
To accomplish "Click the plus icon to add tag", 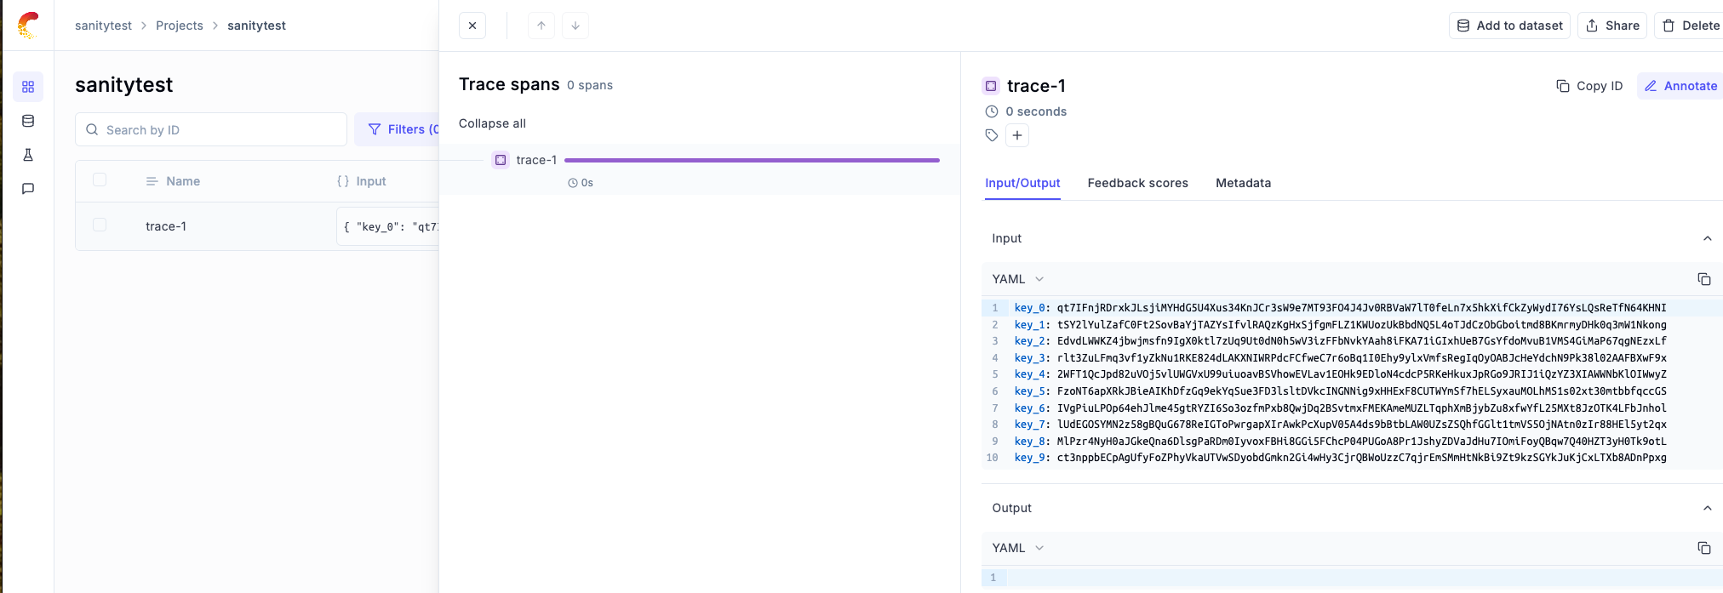I will pos(1017,135).
